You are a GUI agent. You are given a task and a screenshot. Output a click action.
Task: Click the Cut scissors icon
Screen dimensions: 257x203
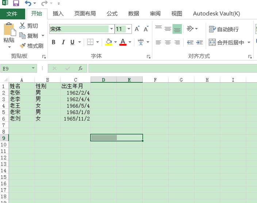23,26
